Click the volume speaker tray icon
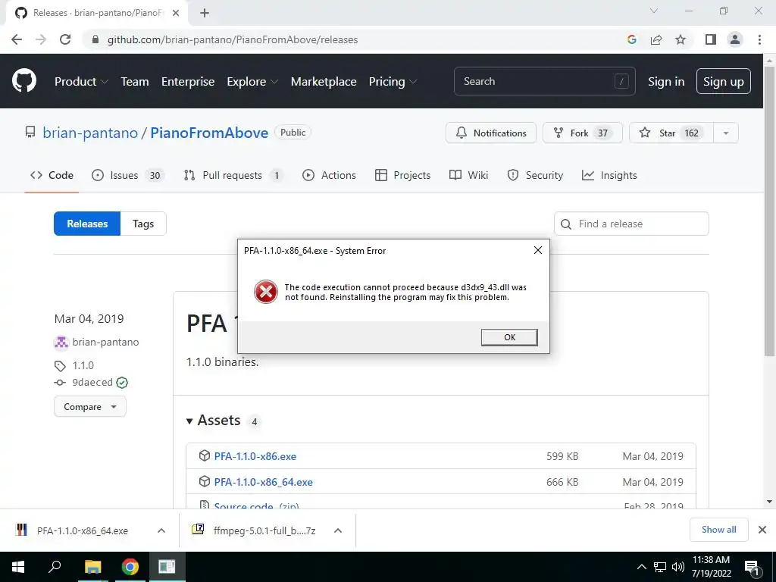Screen dimensions: 776x582 pos(678,567)
